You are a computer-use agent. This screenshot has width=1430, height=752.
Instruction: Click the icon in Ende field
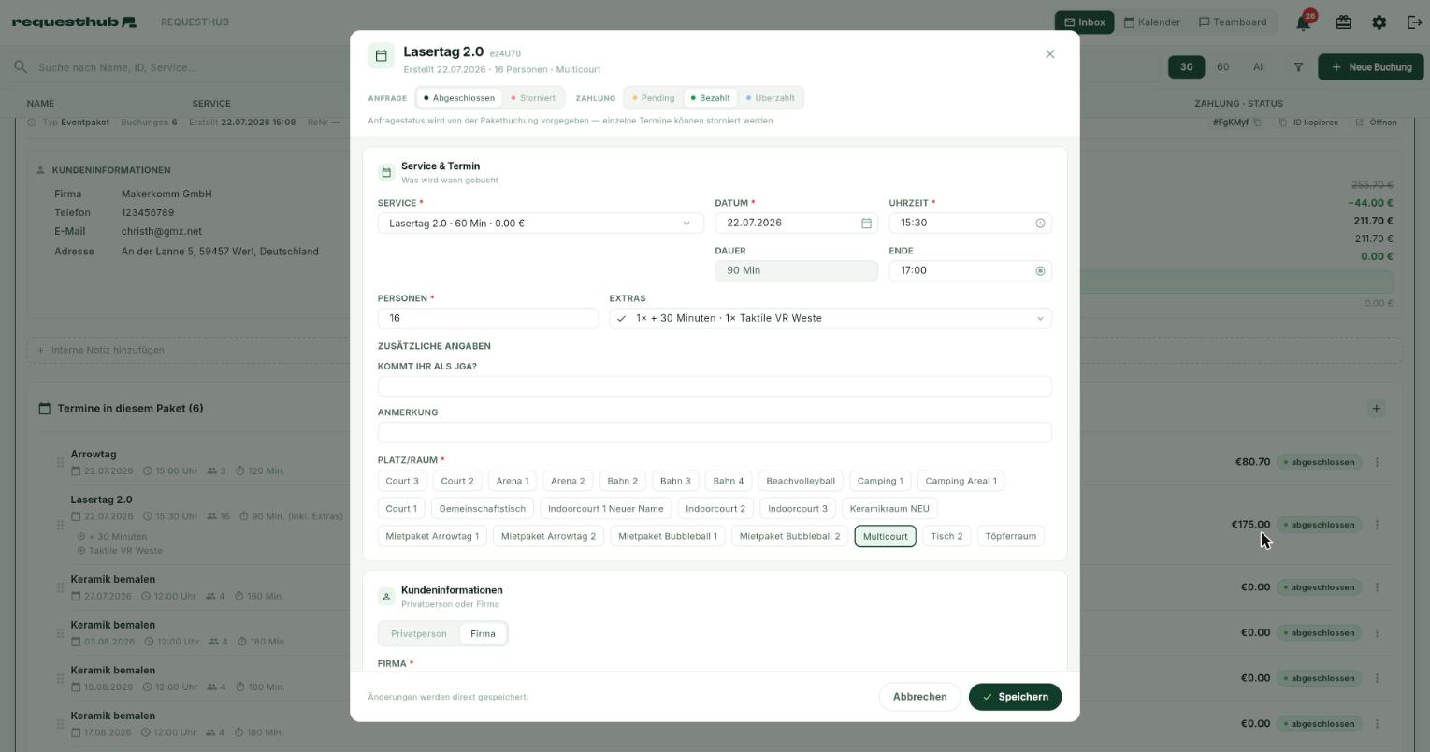[1040, 270]
